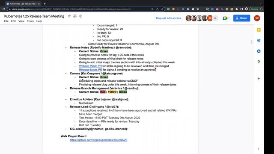
Task: Click the document vertical scrollbar thumb
Action: click(251, 42)
